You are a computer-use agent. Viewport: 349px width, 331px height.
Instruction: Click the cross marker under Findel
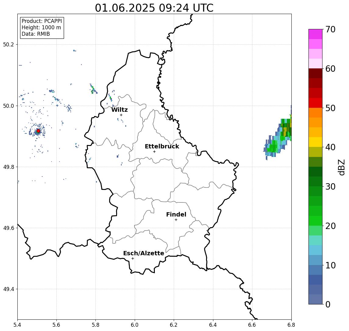pyautogui.click(x=176, y=220)
